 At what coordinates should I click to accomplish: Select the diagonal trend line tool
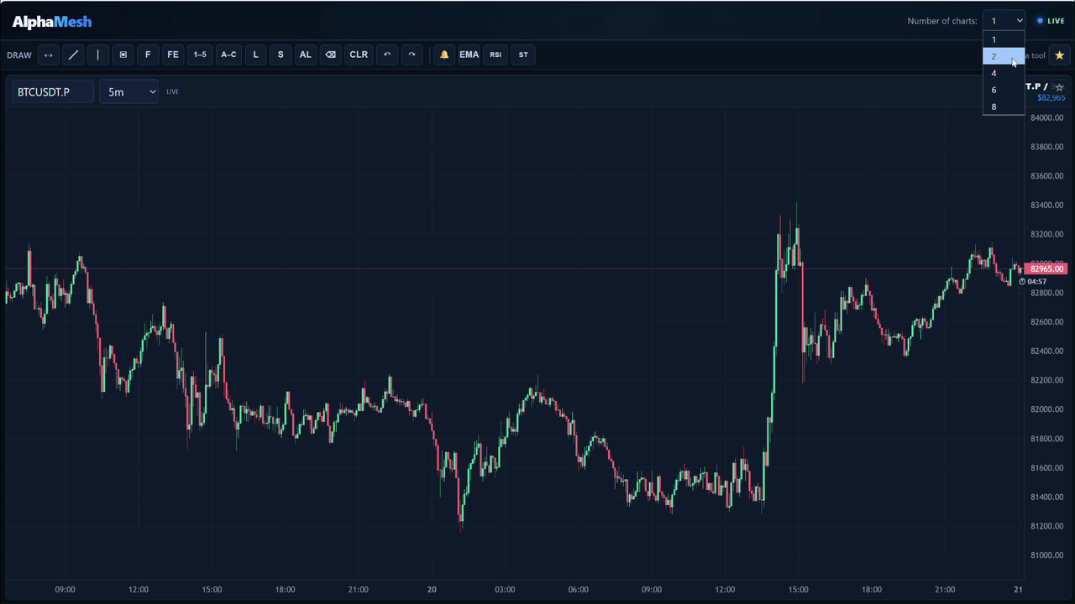click(x=74, y=55)
